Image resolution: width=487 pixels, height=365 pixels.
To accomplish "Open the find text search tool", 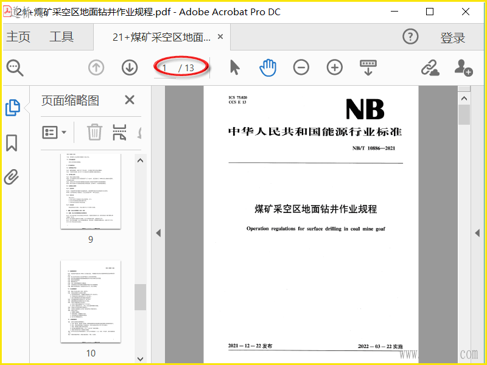I will coord(15,68).
